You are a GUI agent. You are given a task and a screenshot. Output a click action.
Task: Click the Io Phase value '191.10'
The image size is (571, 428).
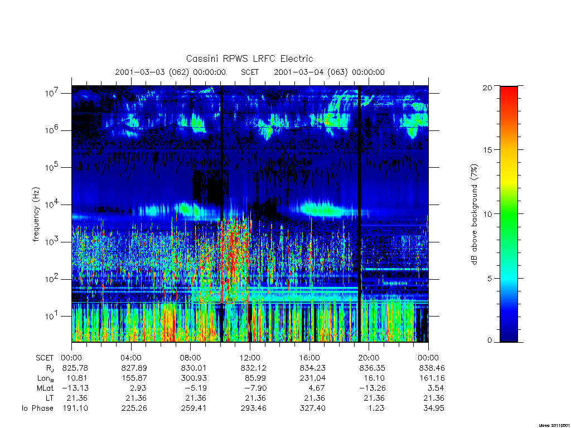tap(75, 408)
